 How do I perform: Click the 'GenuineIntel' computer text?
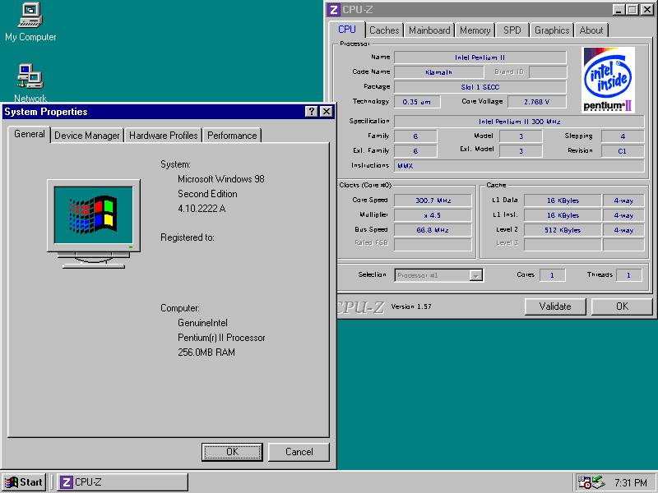202,323
